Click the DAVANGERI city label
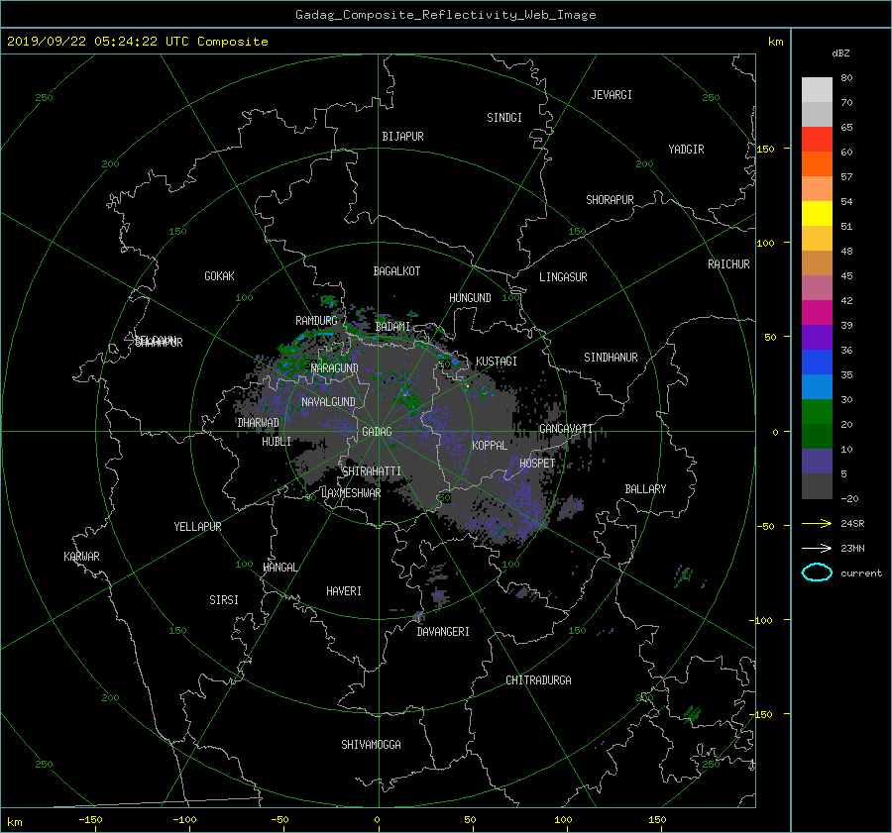This screenshot has width=892, height=833. click(443, 632)
